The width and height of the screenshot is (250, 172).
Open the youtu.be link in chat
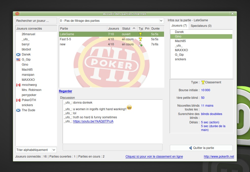[x=93, y=121]
